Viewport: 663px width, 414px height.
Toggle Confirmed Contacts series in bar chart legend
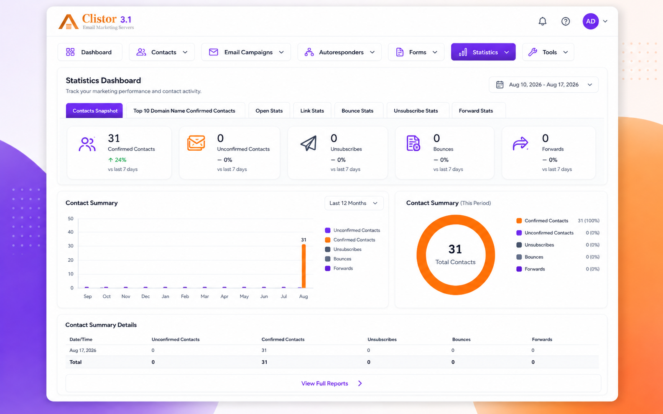tap(350, 240)
